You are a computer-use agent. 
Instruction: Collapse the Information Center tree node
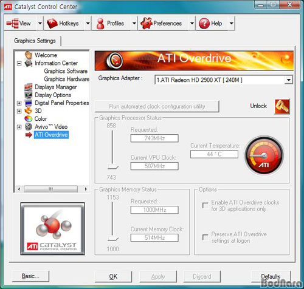pos(19,63)
